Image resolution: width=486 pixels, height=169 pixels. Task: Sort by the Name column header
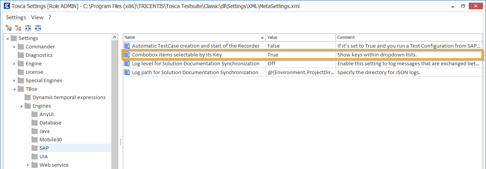192,37
